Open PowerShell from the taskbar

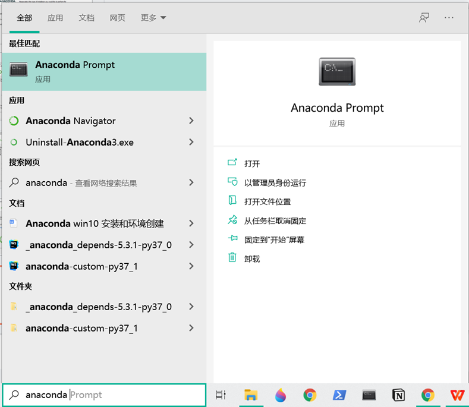(x=339, y=395)
